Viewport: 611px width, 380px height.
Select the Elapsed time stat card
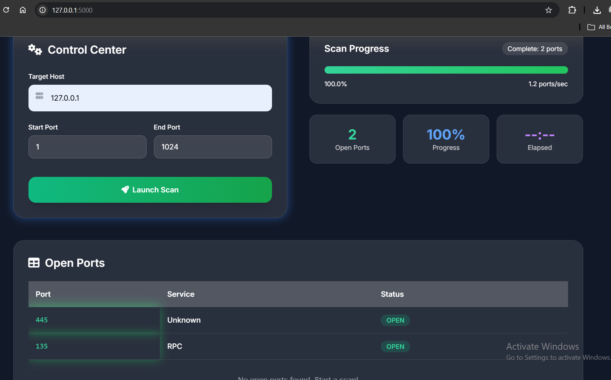click(x=540, y=139)
